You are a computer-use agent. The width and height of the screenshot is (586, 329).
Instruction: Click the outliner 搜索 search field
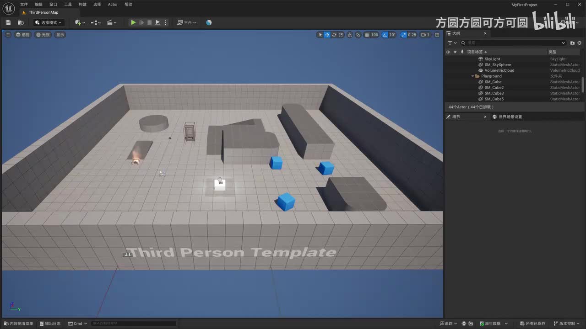point(513,43)
